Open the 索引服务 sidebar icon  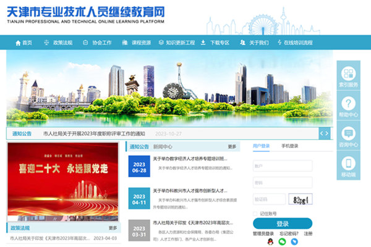pos(348,73)
